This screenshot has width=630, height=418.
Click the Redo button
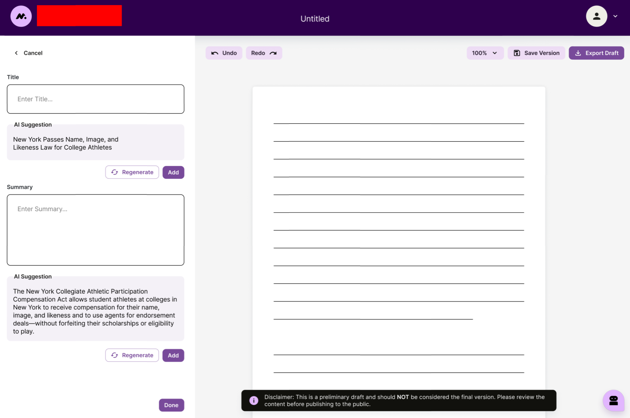pos(264,53)
